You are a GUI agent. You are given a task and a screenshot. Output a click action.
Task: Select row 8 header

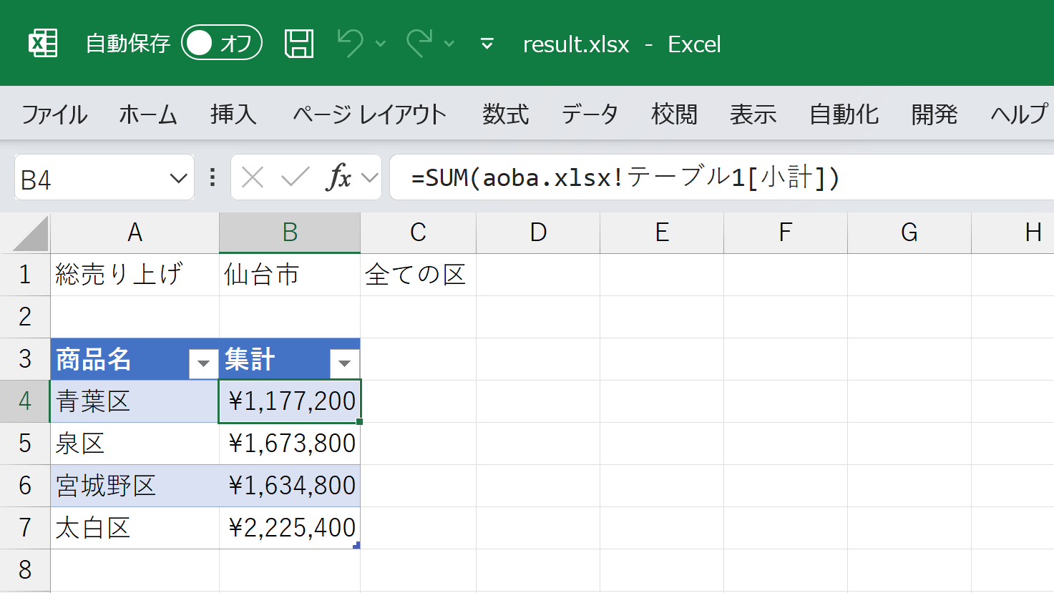(x=25, y=570)
